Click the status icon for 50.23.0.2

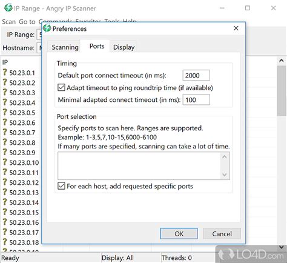[x=5, y=82]
